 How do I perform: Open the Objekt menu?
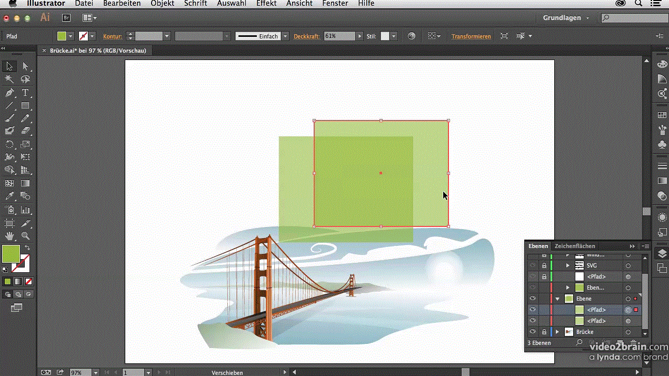[x=163, y=4]
